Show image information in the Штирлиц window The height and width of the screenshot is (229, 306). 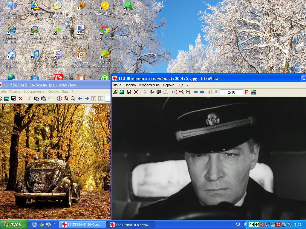pyautogui.click(x=175, y=92)
